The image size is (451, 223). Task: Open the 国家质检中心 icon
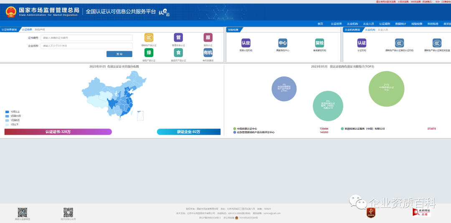pyautogui.click(x=283, y=43)
